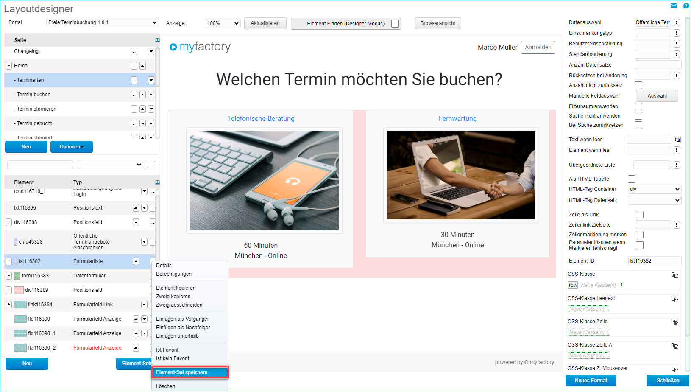
Task: Tick checkbox beside element filter dropdown
Action: click(x=151, y=165)
